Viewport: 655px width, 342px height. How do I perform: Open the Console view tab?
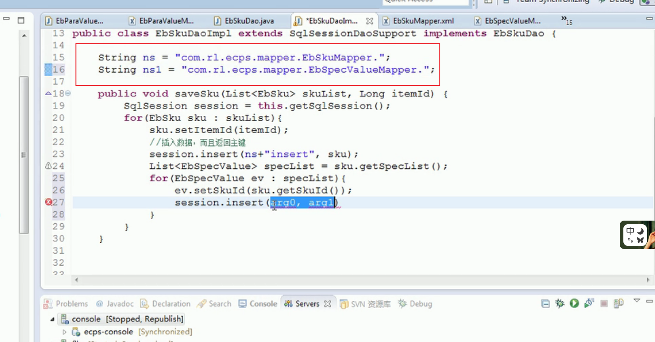point(258,304)
